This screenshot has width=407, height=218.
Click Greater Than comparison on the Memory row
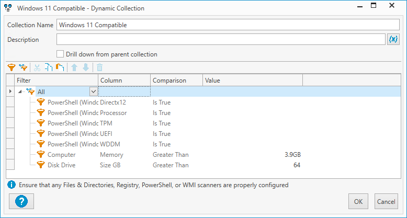coord(171,155)
